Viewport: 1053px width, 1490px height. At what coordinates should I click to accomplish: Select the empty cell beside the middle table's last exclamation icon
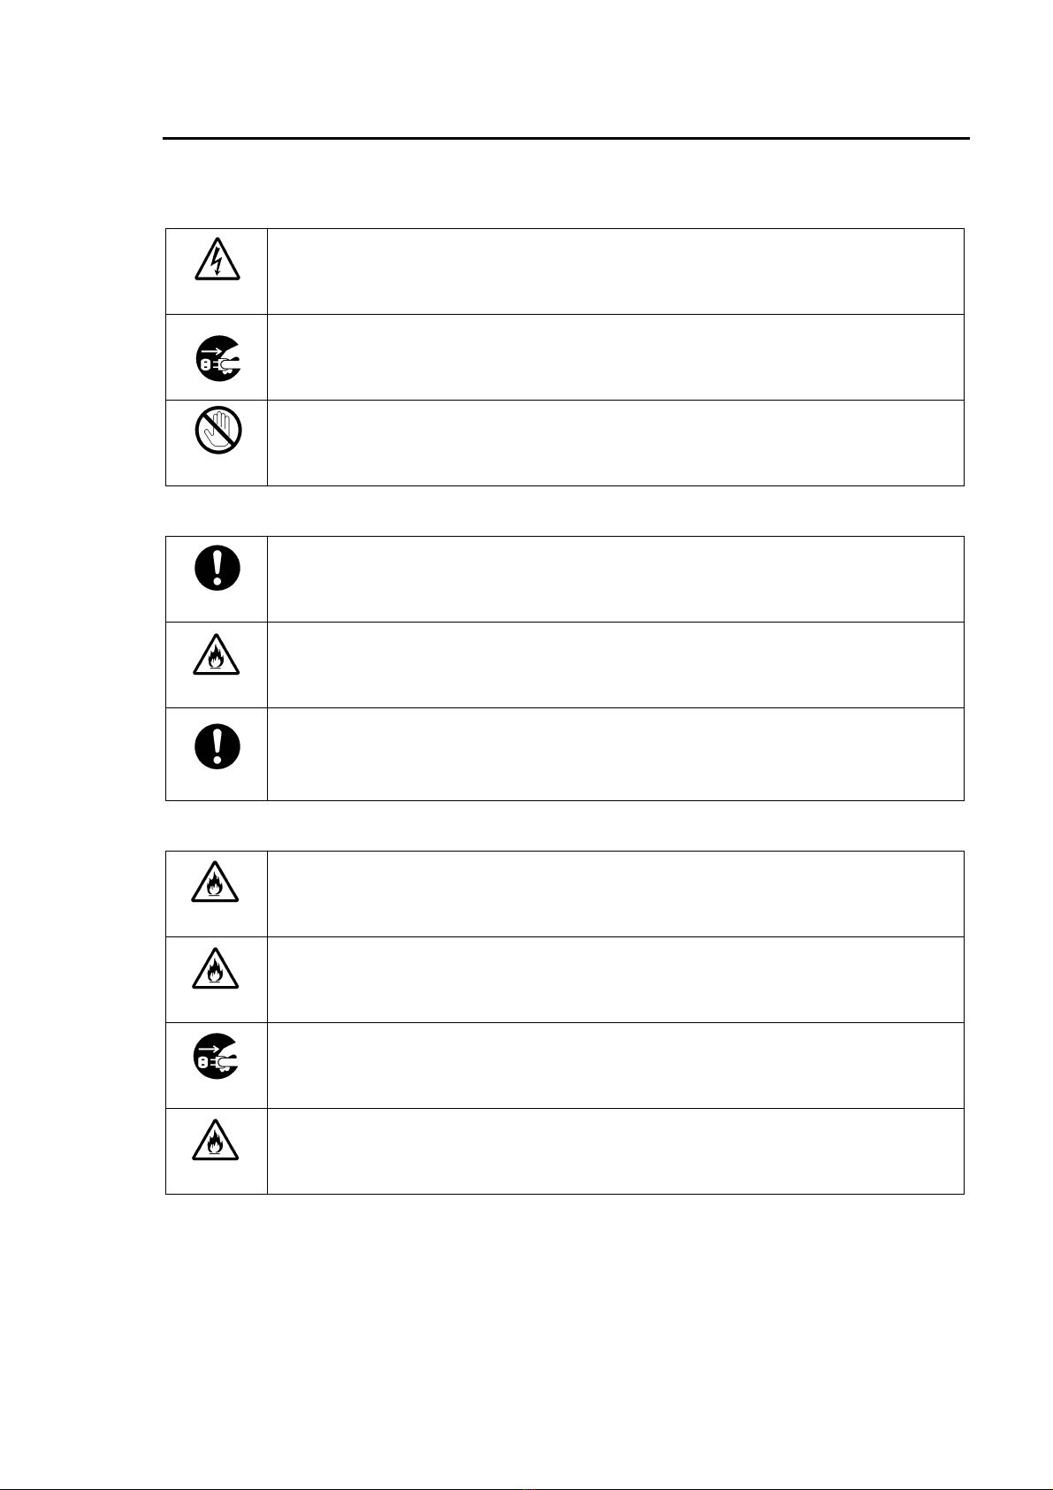pos(614,754)
